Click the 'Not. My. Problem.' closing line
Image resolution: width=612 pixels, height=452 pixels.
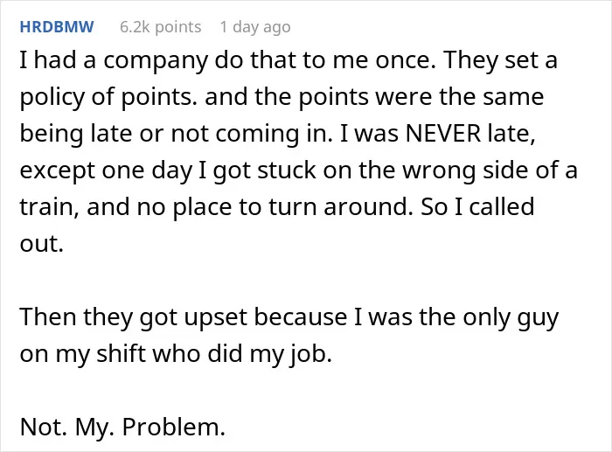[x=122, y=427]
